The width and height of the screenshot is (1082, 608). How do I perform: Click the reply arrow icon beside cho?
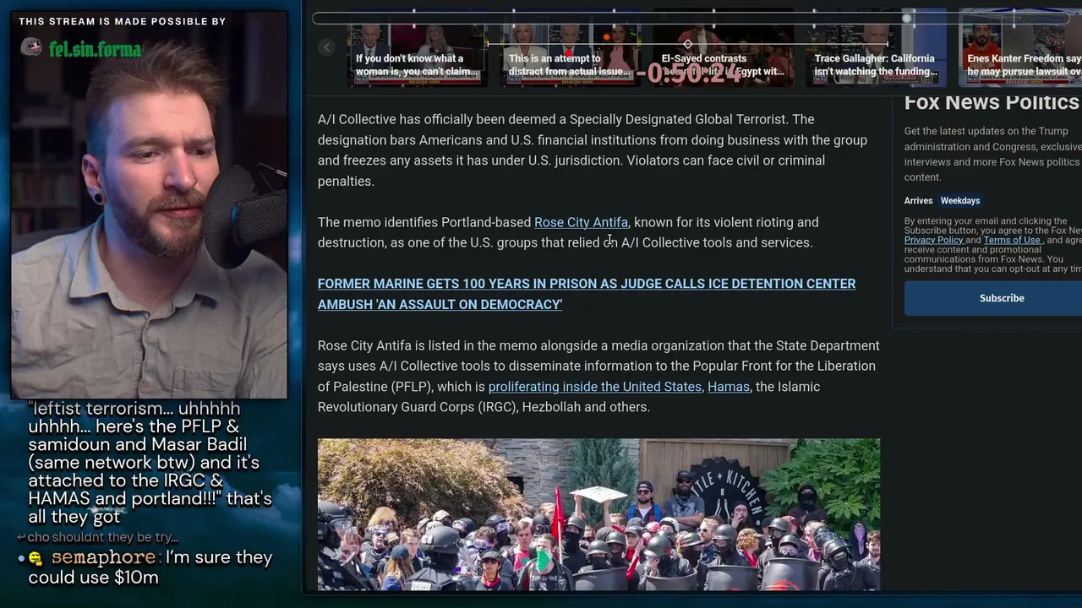click(x=21, y=537)
